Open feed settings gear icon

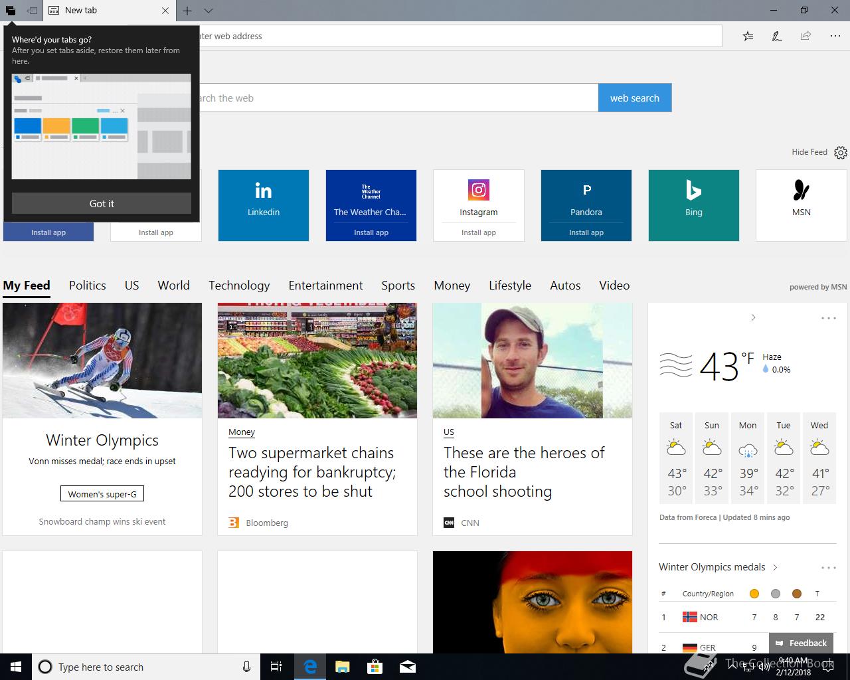pyautogui.click(x=841, y=153)
